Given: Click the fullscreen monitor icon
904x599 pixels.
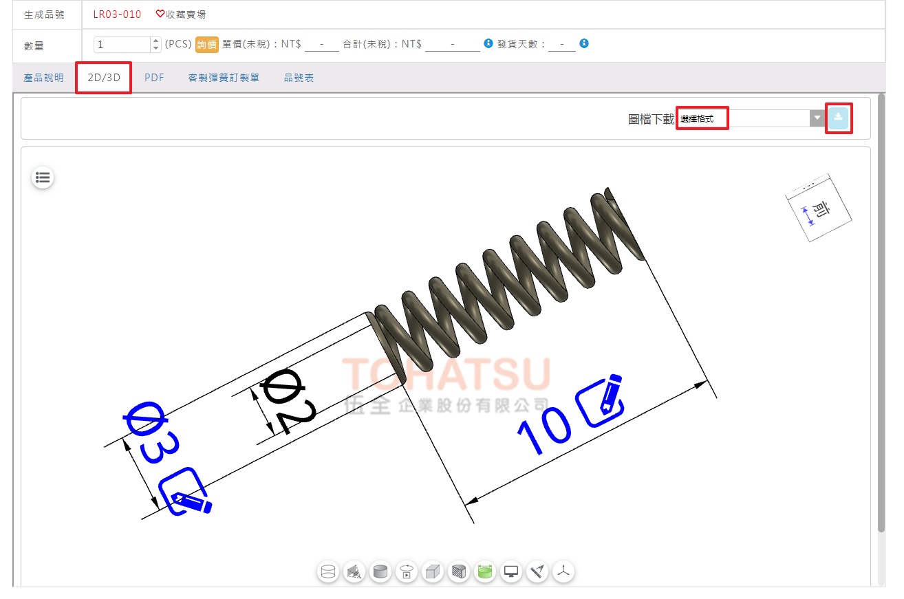Looking at the screenshot, I should tap(511, 571).
